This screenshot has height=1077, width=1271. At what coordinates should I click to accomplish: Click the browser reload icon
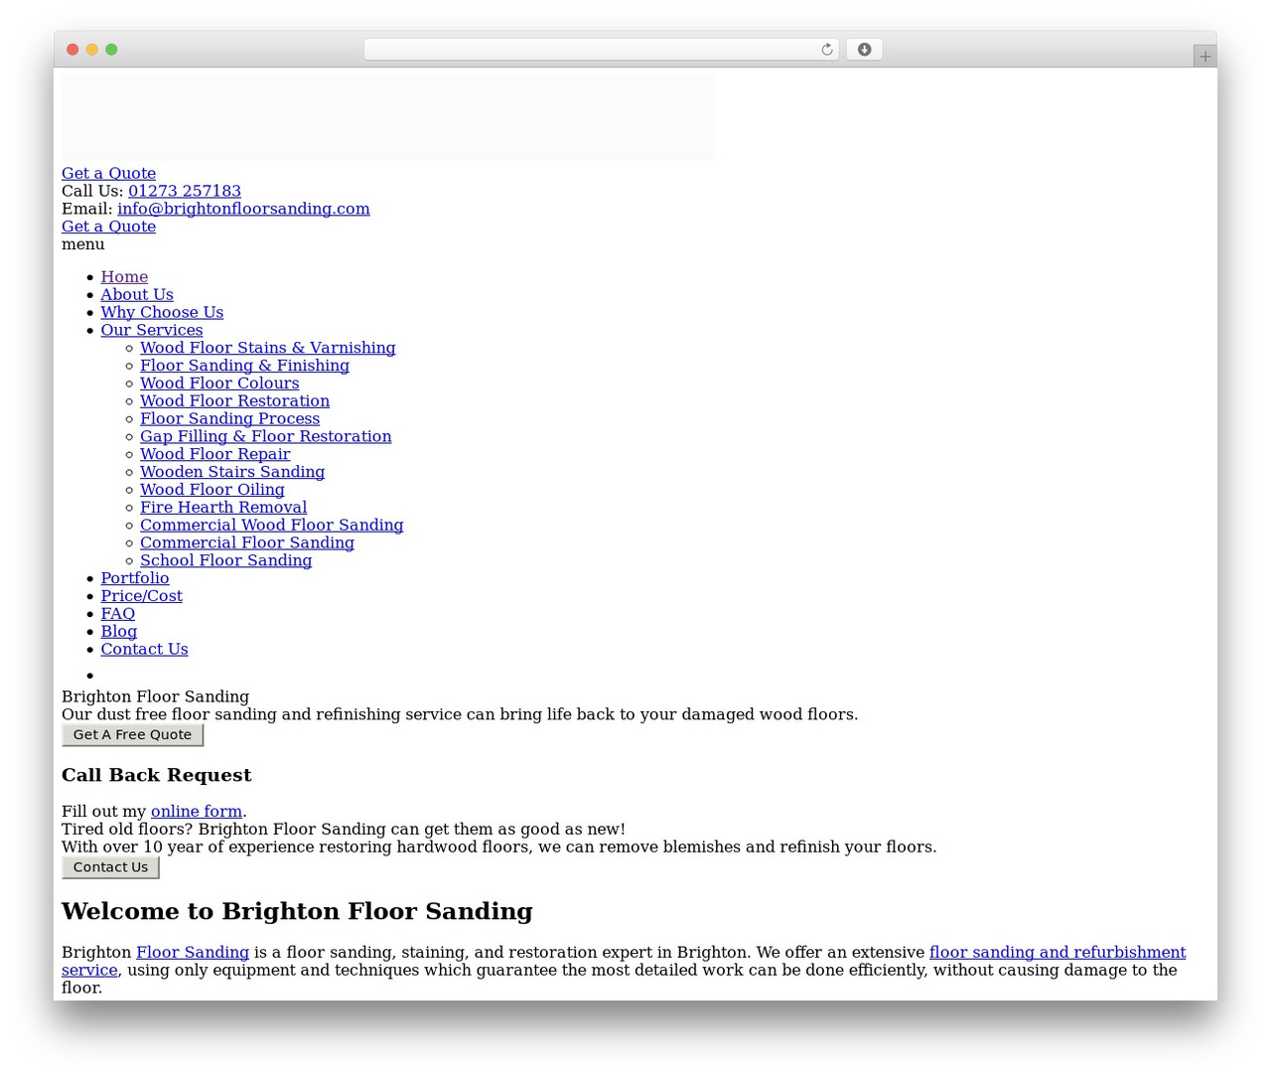826,50
